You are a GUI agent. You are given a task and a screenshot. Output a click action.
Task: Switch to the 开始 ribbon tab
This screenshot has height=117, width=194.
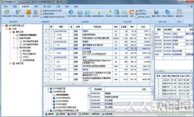point(5,6)
